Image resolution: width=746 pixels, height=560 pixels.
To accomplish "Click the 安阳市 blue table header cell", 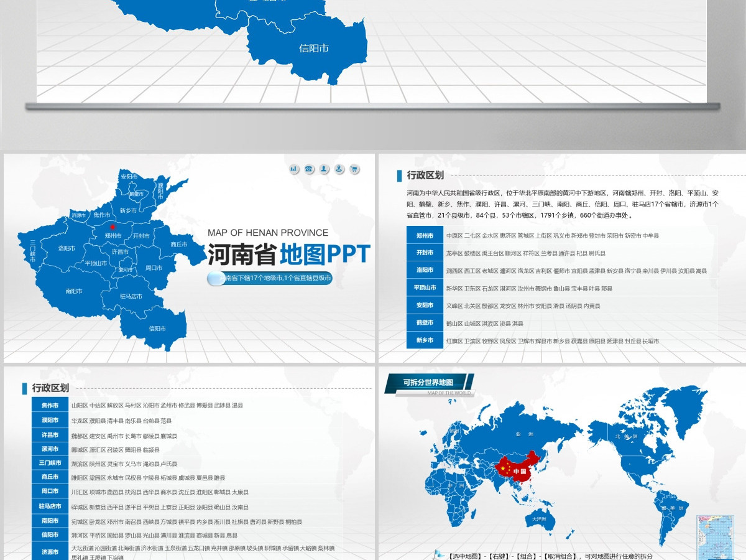I will pos(425,306).
